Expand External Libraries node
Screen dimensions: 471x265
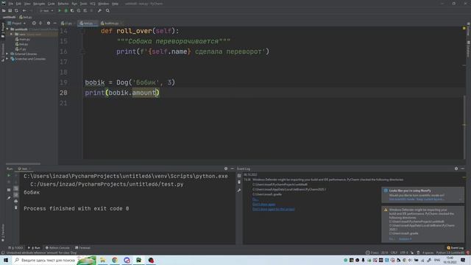[7, 54]
